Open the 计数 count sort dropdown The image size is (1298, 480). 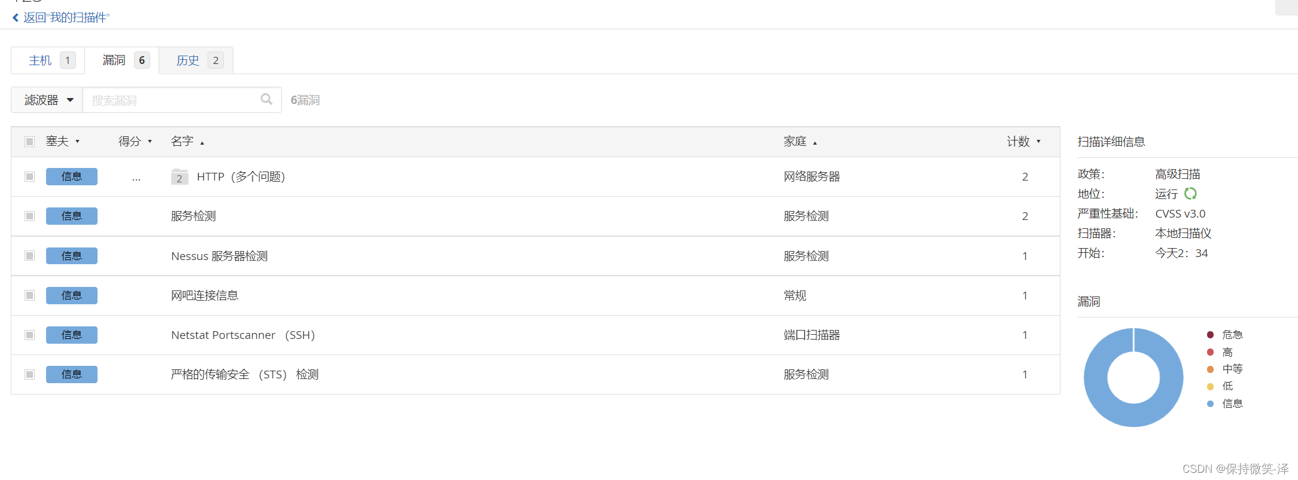coord(1038,142)
